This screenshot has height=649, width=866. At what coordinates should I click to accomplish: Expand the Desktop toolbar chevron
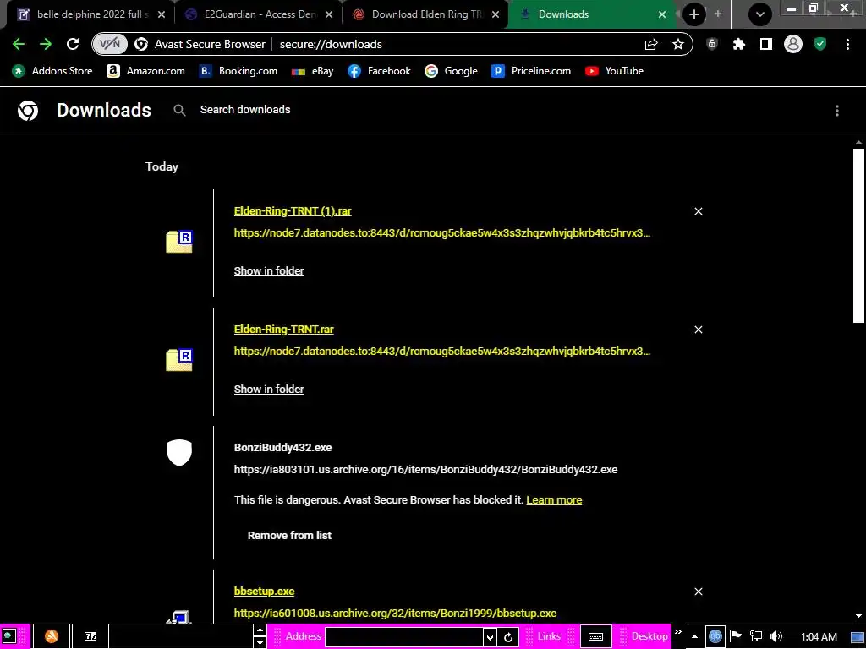677,632
